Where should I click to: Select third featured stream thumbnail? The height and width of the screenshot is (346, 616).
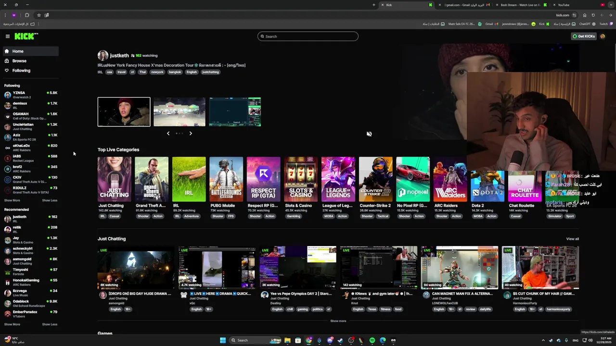[x=235, y=112]
